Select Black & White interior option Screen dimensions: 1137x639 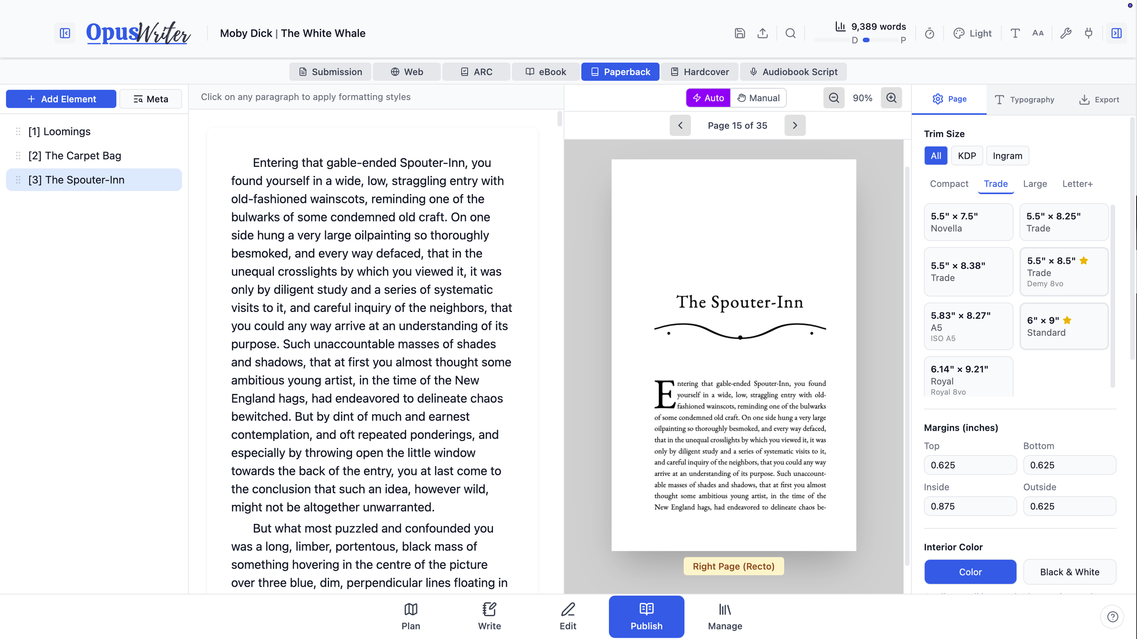(1070, 572)
